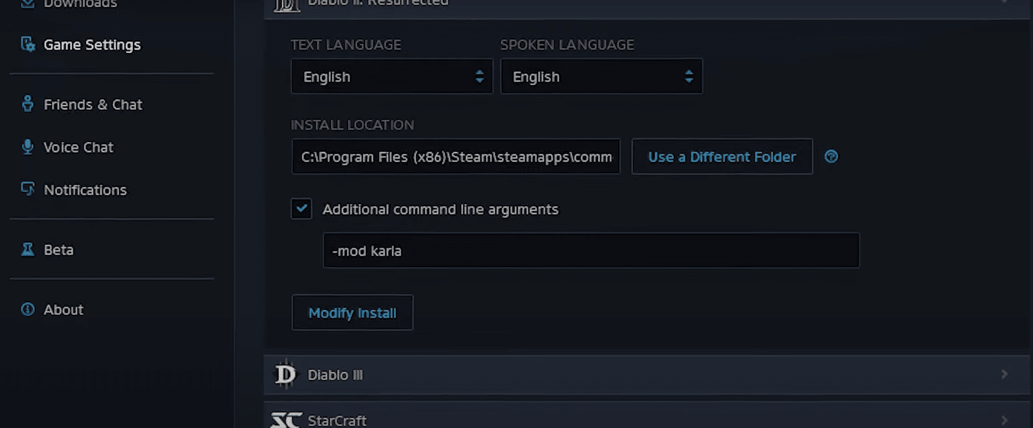Click the Friends & Chat person icon

pos(28,104)
